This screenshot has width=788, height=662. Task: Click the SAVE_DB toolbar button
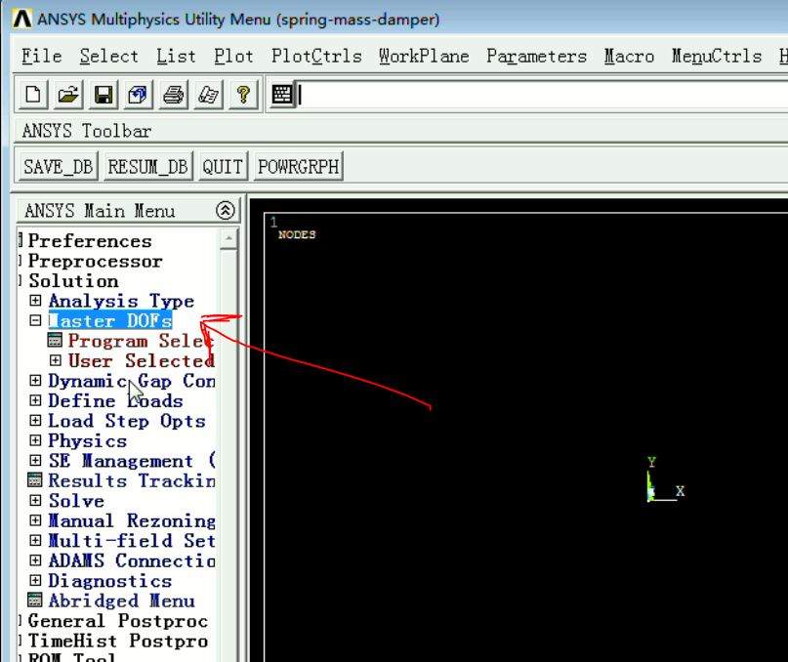coord(59,166)
